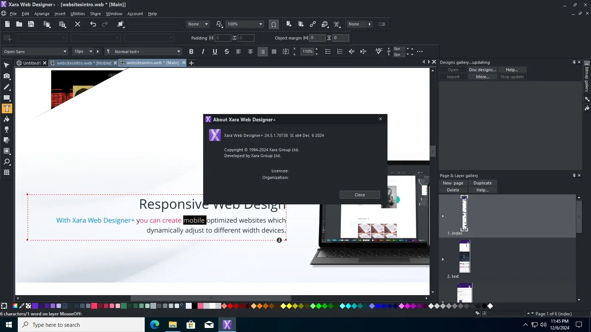The image size is (591, 332).
Task: Open the Arrange menu
Action: tap(42, 14)
